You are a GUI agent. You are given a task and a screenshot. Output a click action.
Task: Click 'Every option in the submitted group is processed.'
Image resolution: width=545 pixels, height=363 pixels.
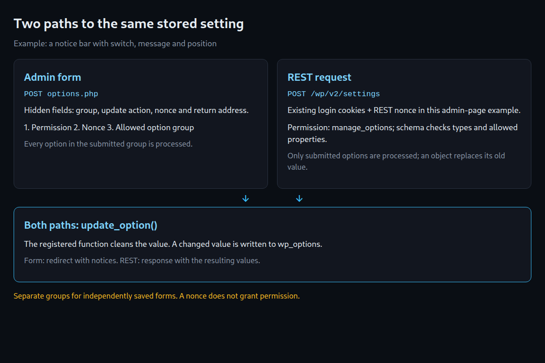[x=108, y=144]
